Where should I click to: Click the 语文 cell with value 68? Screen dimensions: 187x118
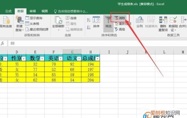tap(72, 70)
